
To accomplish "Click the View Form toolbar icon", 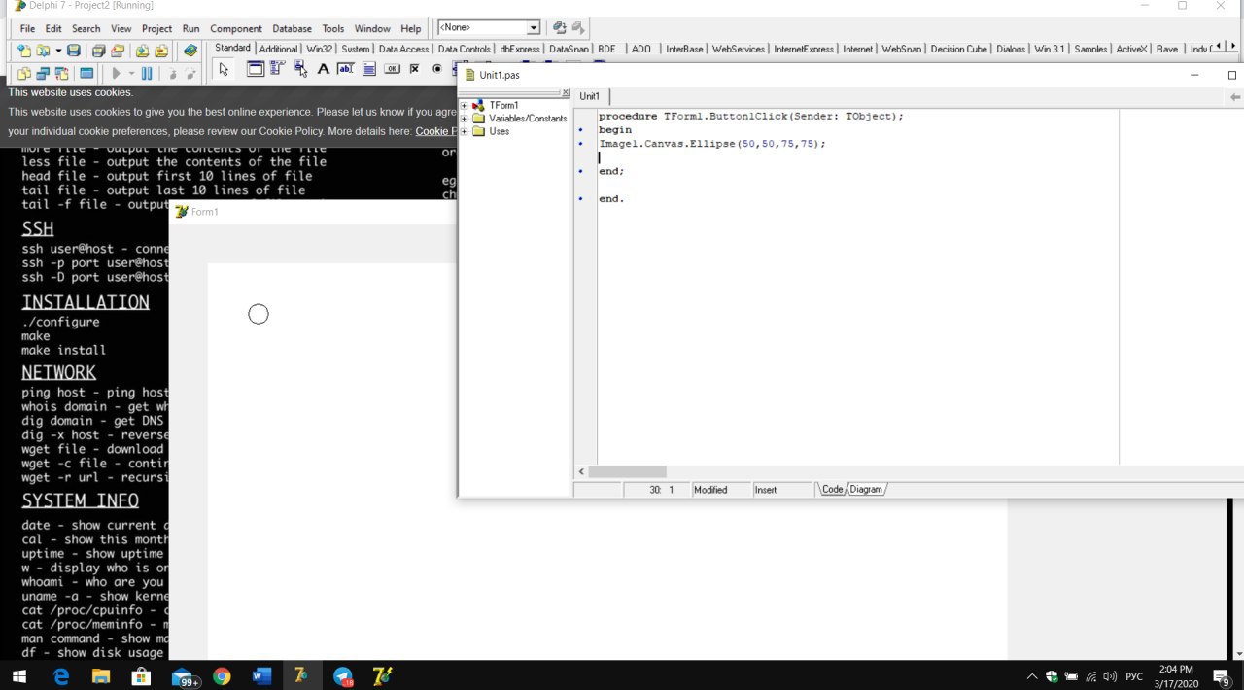I will 43,73.
